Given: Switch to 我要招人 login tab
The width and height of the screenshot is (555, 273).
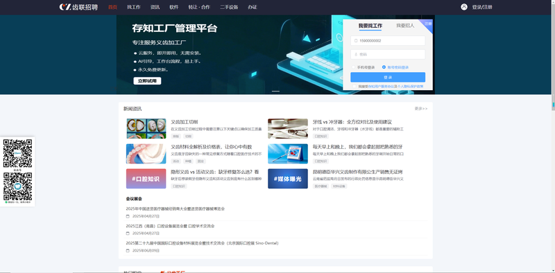Looking at the screenshot, I should click(405, 26).
